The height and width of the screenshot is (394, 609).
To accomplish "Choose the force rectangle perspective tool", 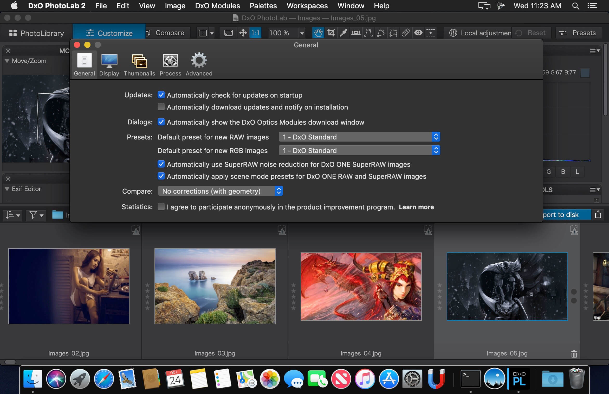I will coord(381,33).
